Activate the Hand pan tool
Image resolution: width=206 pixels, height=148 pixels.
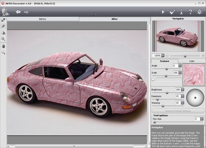click(x=3, y=46)
